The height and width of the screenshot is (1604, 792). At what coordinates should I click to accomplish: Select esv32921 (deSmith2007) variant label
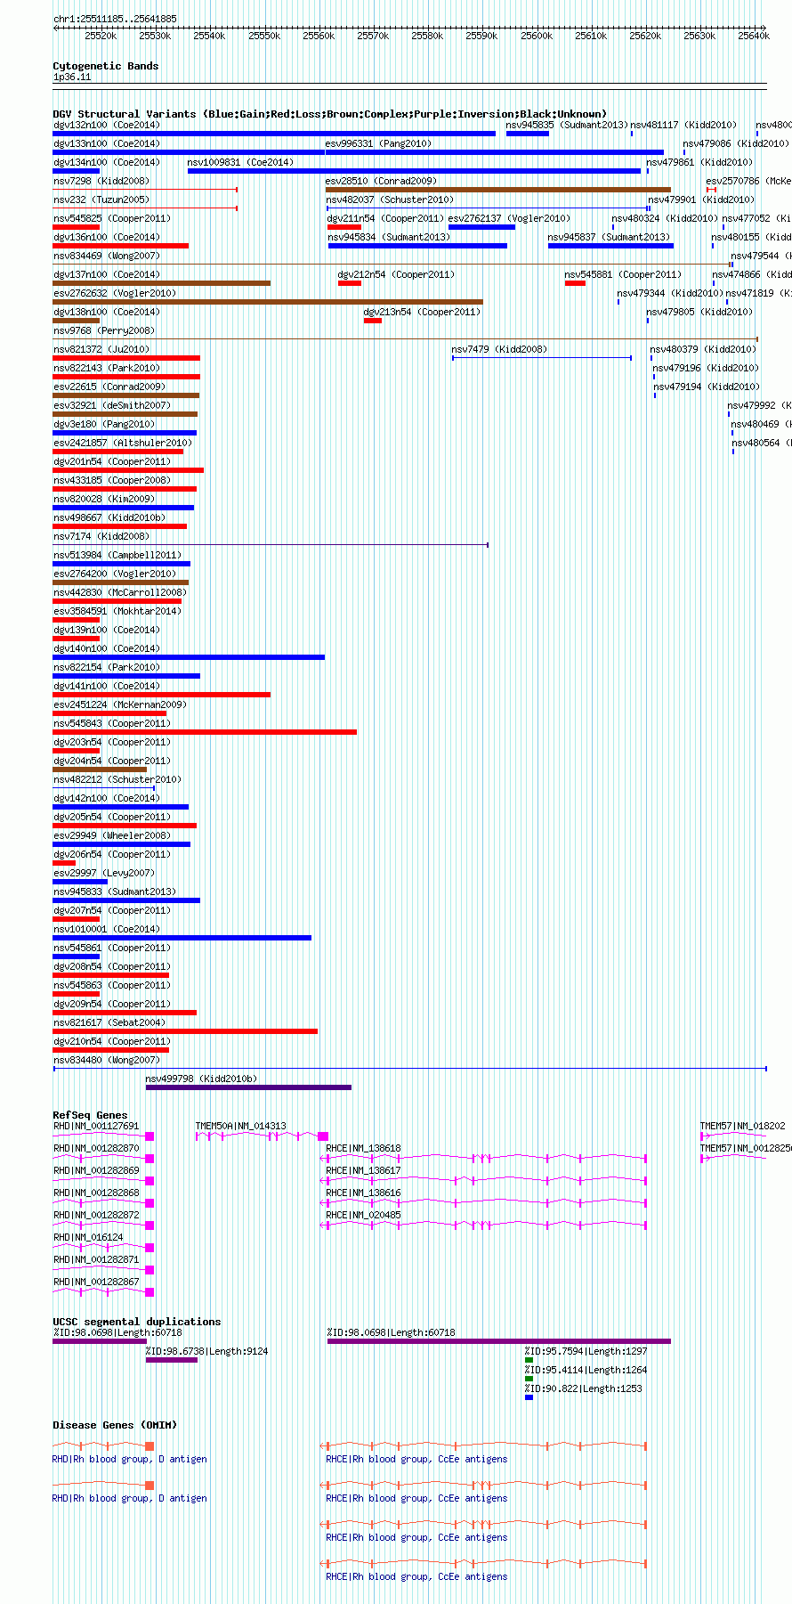[112, 405]
